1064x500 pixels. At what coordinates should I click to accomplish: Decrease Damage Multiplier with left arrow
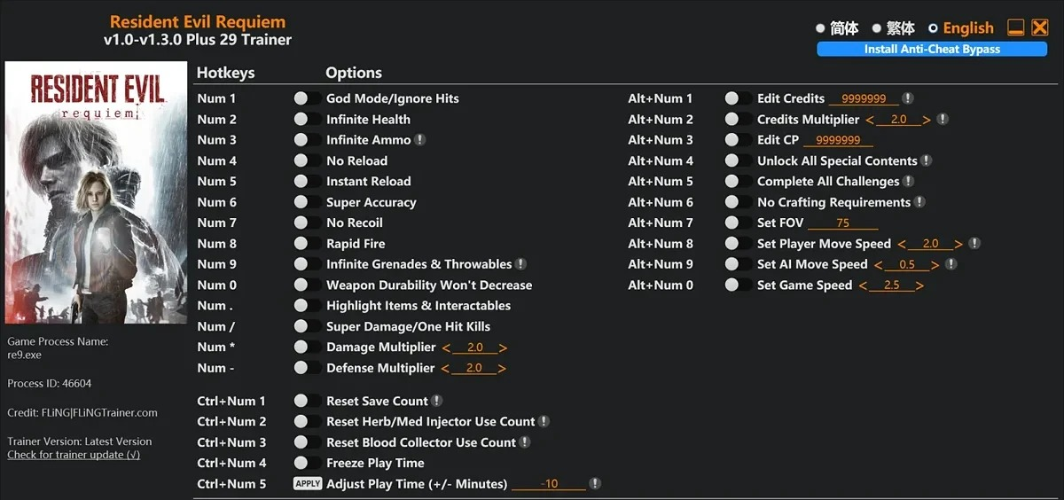[446, 348]
